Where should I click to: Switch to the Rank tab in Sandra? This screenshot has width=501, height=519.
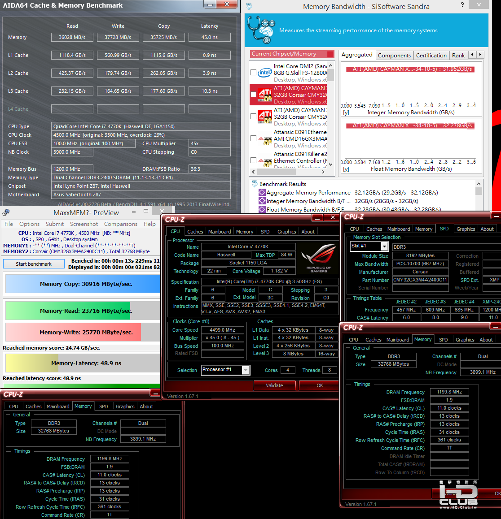click(458, 55)
